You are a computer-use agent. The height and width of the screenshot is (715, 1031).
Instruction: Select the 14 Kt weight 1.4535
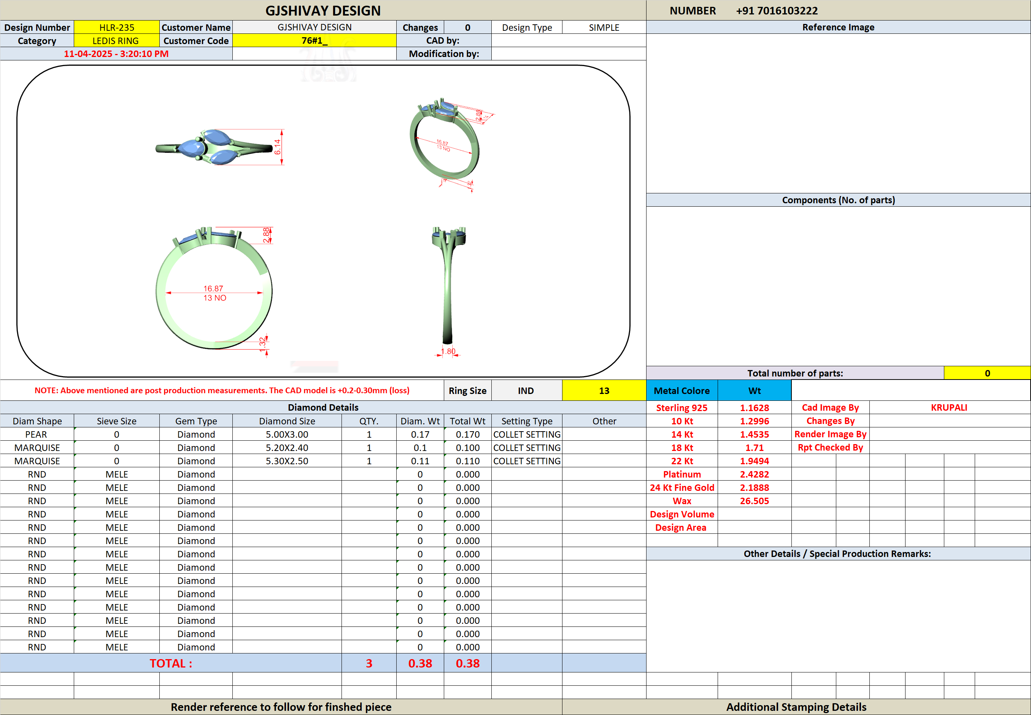tap(754, 435)
